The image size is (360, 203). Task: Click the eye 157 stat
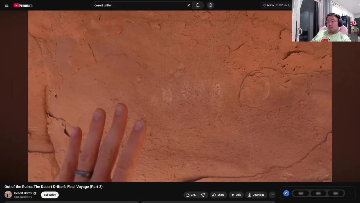pos(279,5)
